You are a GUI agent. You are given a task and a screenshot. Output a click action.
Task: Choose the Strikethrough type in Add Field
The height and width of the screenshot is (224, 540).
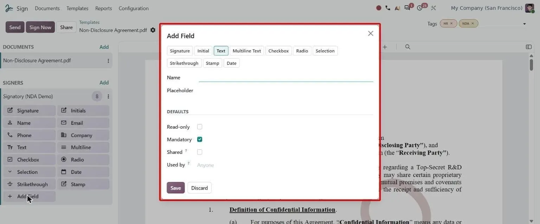(184, 63)
